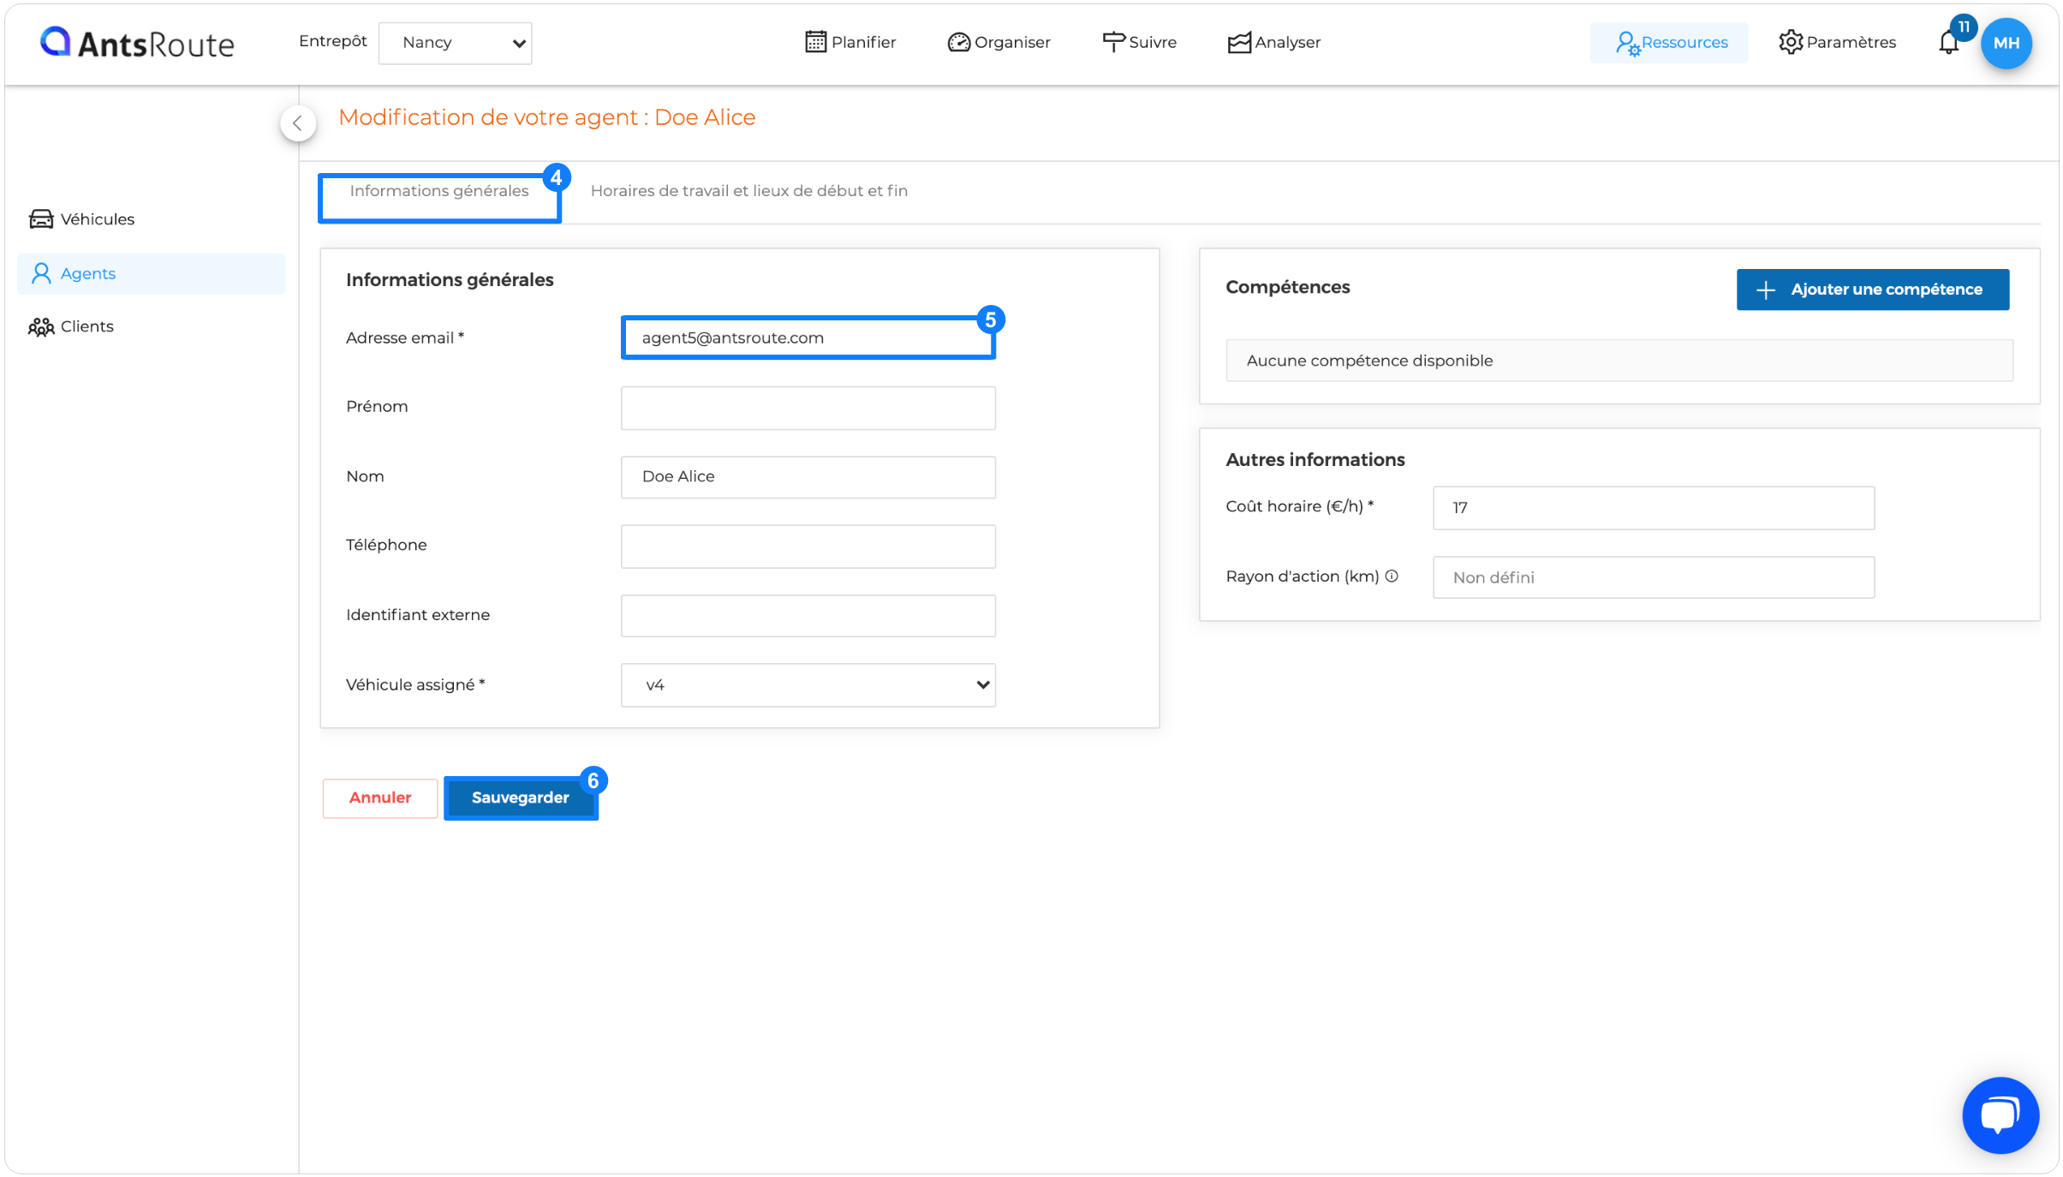Screen dimensions: 2063x1177
Task: Click the Agents person icon
Action: [41, 273]
